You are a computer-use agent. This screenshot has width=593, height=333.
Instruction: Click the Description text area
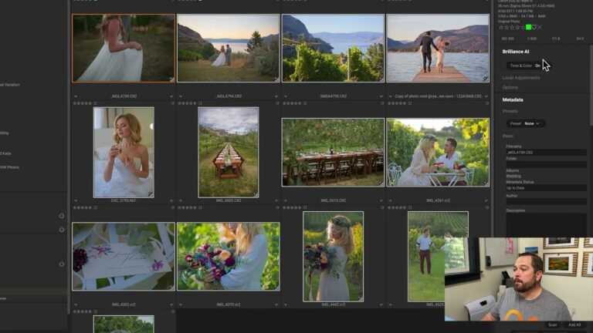pyautogui.click(x=546, y=224)
